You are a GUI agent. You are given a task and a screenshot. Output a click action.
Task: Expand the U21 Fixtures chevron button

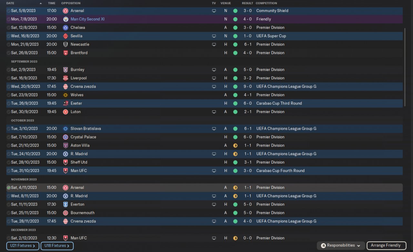pyautogui.click(x=23, y=246)
